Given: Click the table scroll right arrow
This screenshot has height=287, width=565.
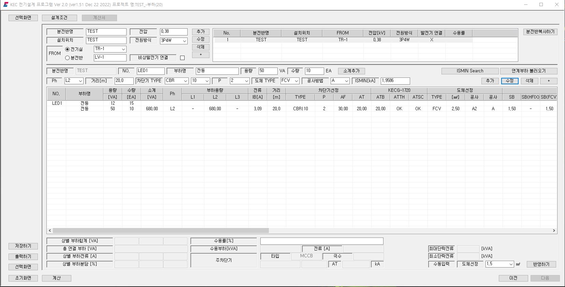Looking at the screenshot, I should [554, 231].
